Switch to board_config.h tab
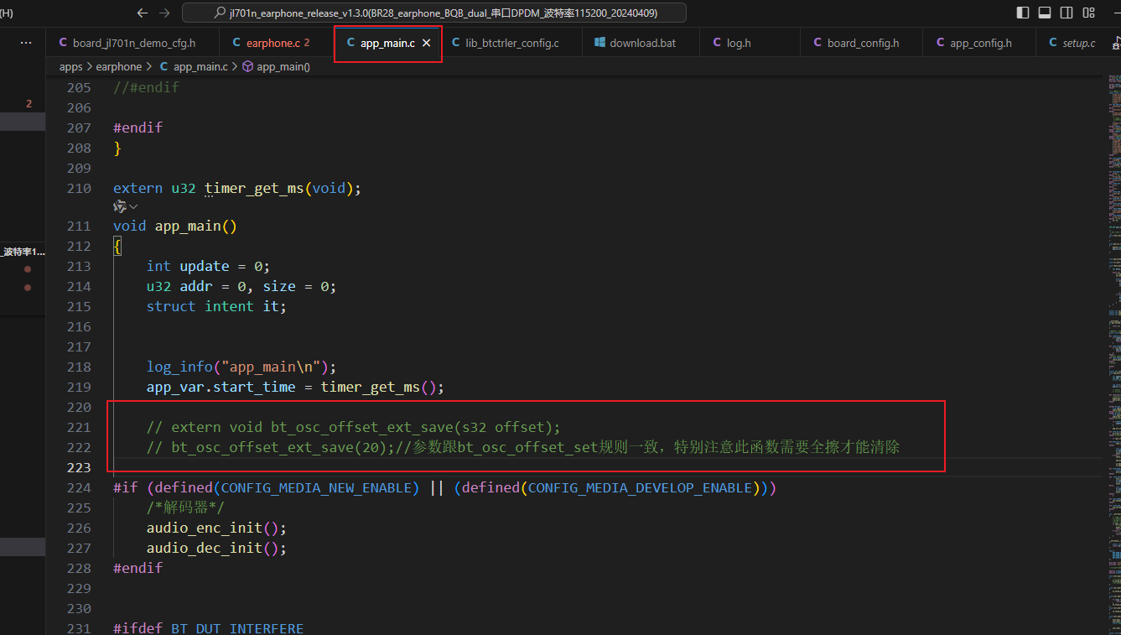The width and height of the screenshot is (1121, 635). [863, 43]
